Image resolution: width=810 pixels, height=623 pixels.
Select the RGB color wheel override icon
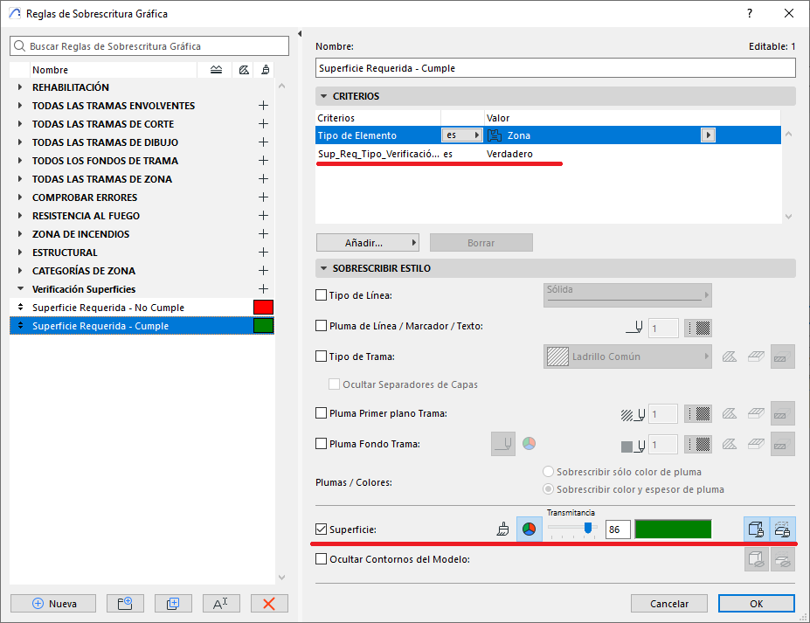click(529, 529)
